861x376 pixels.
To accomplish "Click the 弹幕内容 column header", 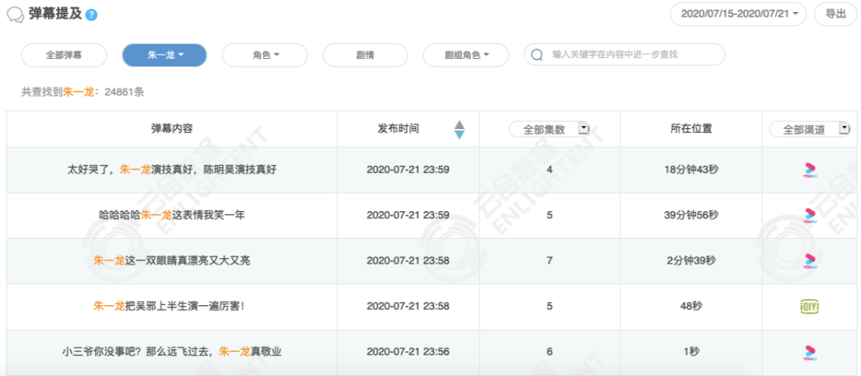I will 172,128.
